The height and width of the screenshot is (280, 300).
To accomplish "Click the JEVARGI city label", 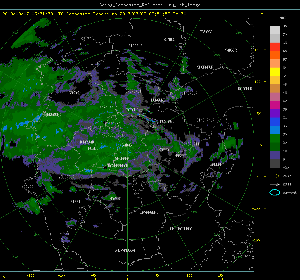I will 206,32.
